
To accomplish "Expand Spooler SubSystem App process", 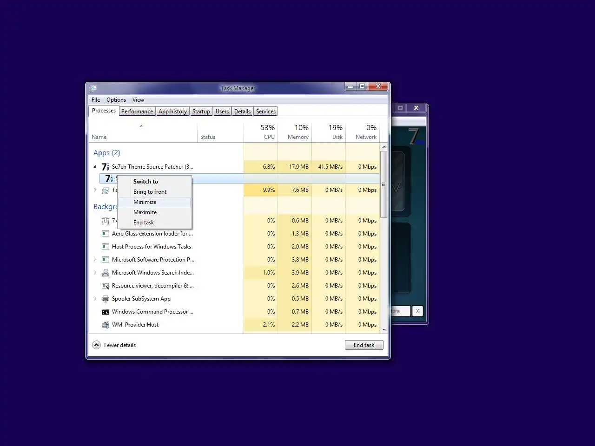I will (95, 299).
